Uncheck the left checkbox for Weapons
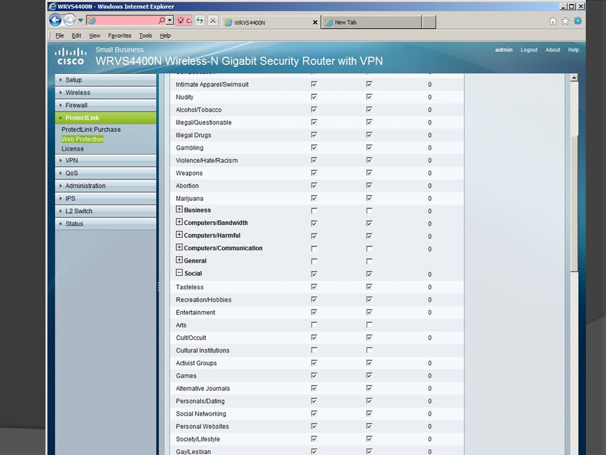This screenshot has width=606, height=455. pyautogui.click(x=314, y=173)
